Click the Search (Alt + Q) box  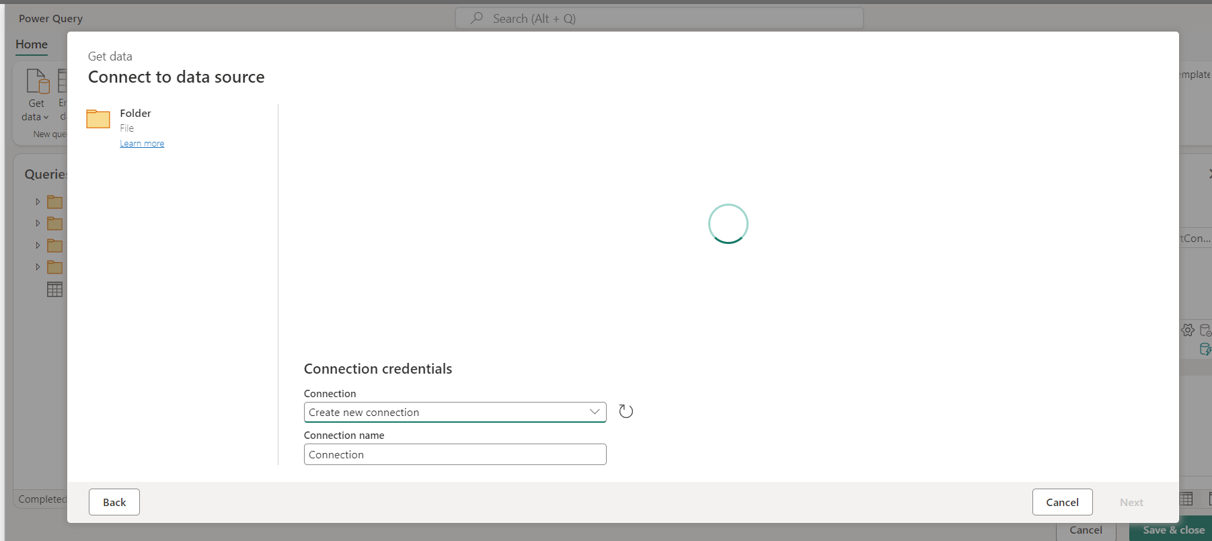tap(659, 18)
